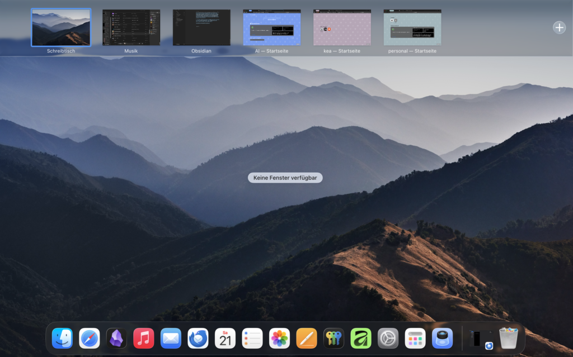Select the 'kea — Startseite' space

click(342, 27)
